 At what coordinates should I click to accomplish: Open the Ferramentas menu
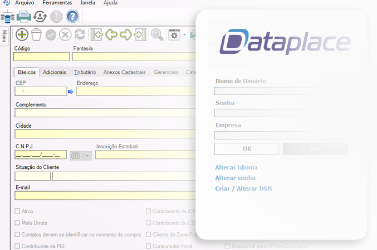57,3
